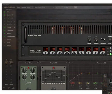The width and height of the screenshot is (112, 94).
Task: Open the preset name dropdown
Action: 44,7
